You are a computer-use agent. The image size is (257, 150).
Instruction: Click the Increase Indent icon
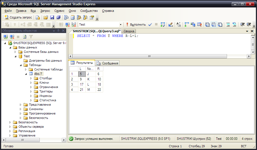249,24
